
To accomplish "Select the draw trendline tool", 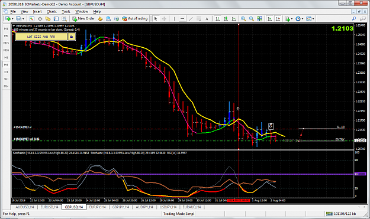I will coord(191,19).
